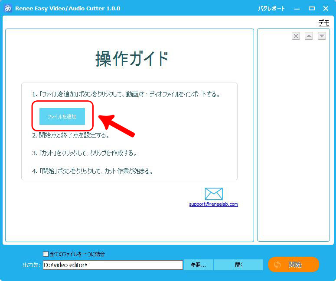
Task: Click the move up arrow icon
Action: (x=309, y=36)
